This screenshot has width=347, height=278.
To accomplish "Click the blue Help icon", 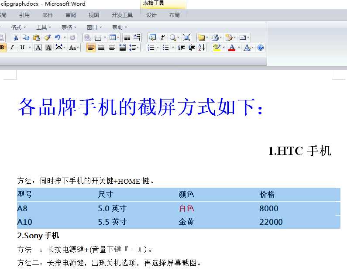I will coord(261,48).
